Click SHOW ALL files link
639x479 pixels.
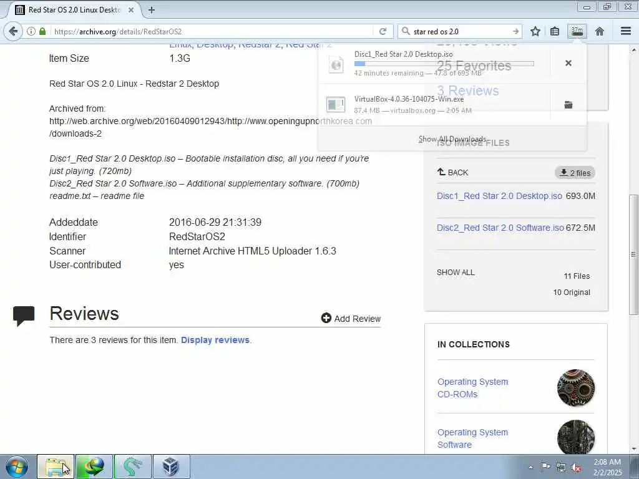(456, 272)
